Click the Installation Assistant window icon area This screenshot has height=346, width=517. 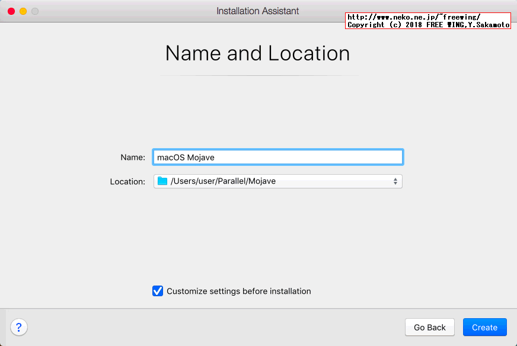(258, 11)
